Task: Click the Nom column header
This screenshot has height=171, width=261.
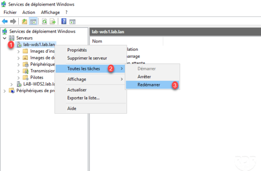Action: pyautogui.click(x=127, y=41)
